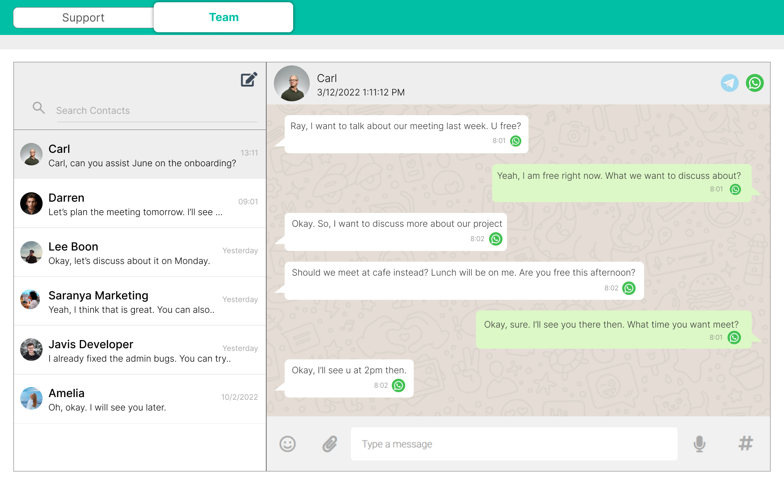Open the hashtag quick replies icon
The width and height of the screenshot is (784, 484).
point(746,444)
